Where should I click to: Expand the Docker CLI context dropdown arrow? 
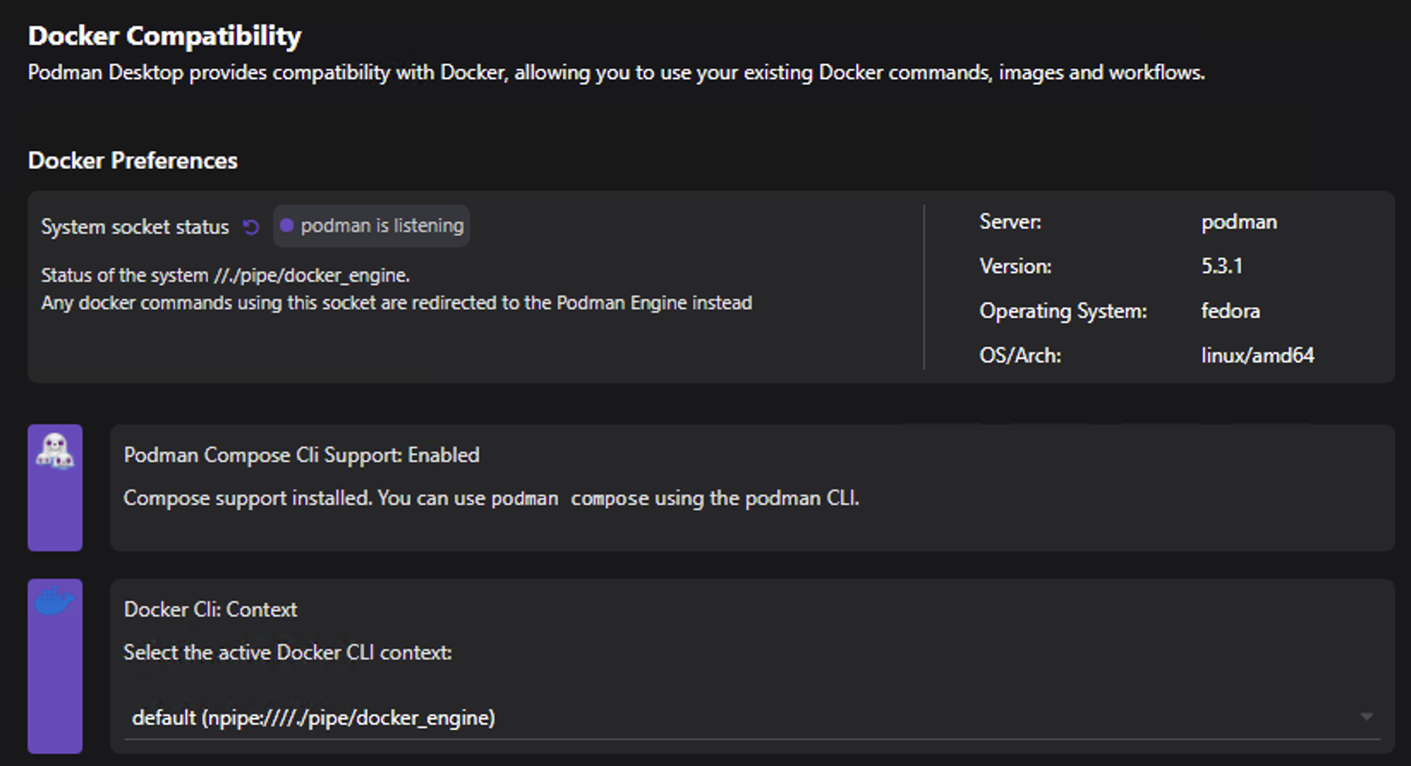tap(1366, 717)
